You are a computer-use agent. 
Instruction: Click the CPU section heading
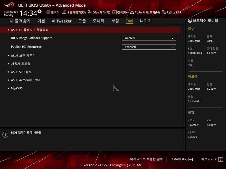191,29
